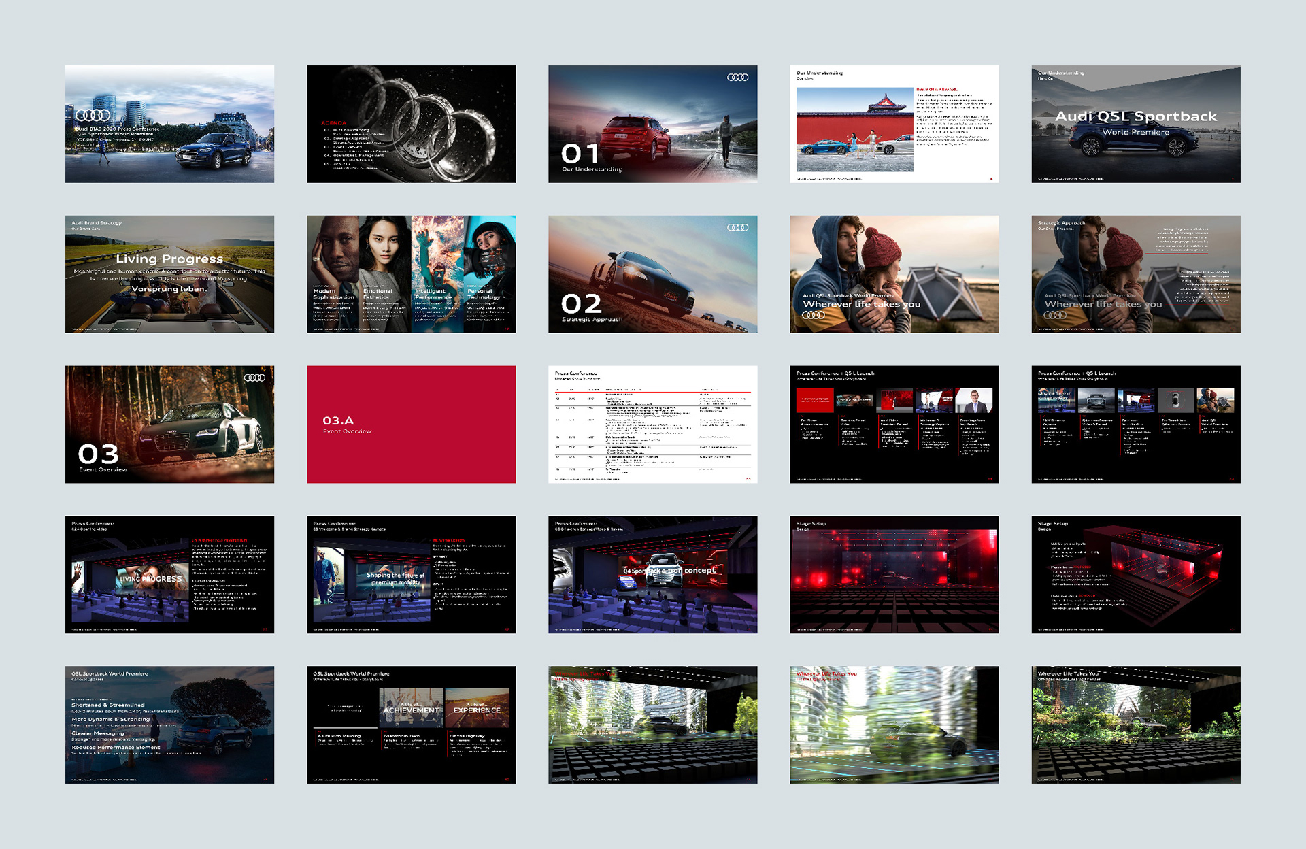Select the Strategic Approach slide with camping couple
This screenshot has height=849, width=1306.
pyautogui.click(x=1135, y=274)
